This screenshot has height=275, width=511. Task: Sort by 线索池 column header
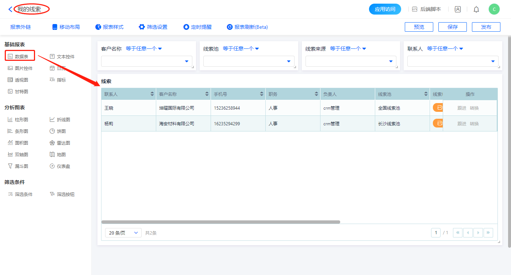tap(426, 94)
